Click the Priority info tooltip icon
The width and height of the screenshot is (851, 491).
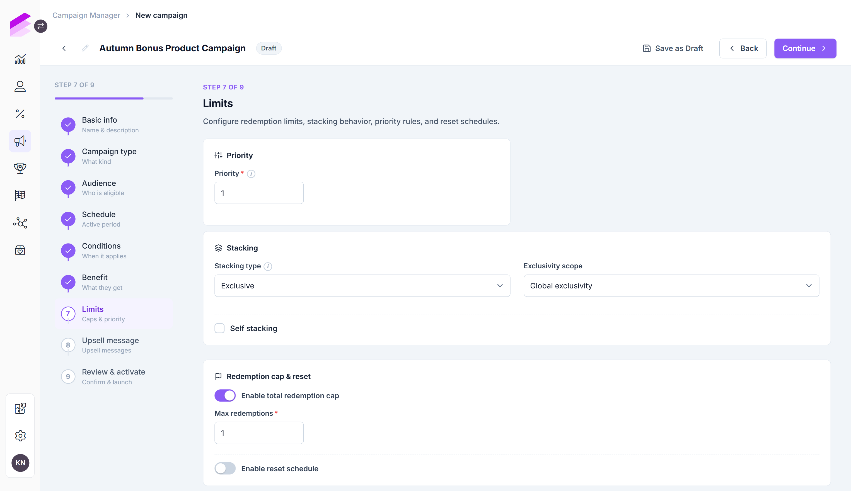pyautogui.click(x=251, y=174)
